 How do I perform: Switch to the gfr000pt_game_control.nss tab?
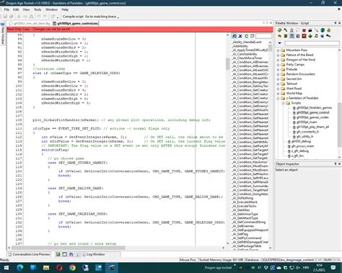(76, 23)
